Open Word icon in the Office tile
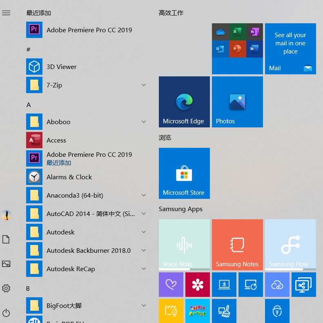323x323 pixels. [x=254, y=49]
